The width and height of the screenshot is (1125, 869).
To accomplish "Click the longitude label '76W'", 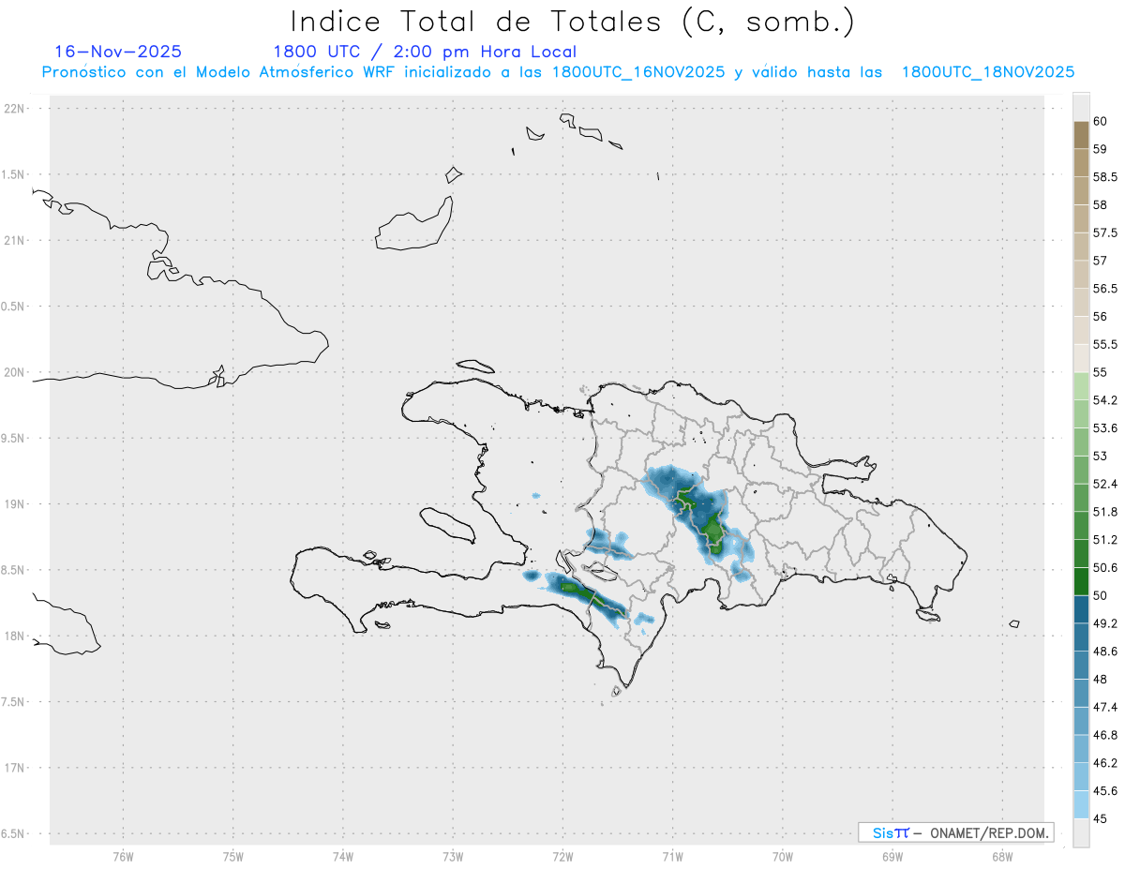I will pos(123,857).
